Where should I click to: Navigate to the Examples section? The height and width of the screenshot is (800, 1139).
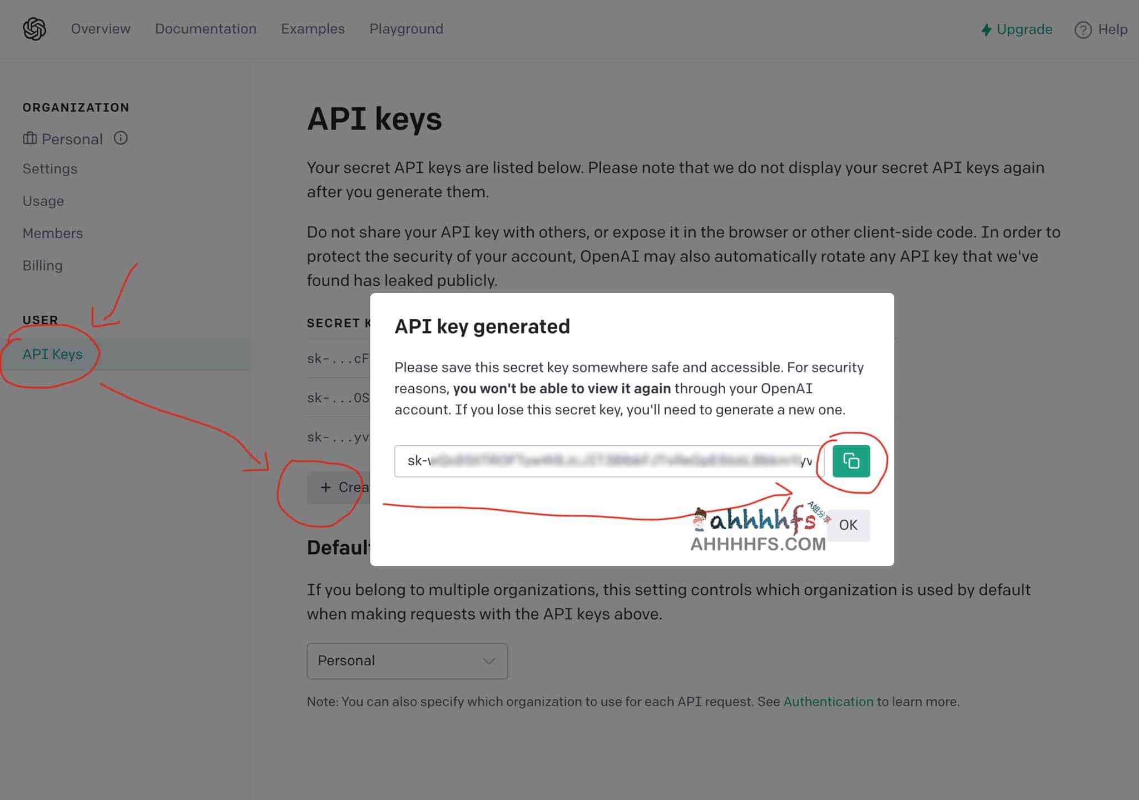[313, 28]
